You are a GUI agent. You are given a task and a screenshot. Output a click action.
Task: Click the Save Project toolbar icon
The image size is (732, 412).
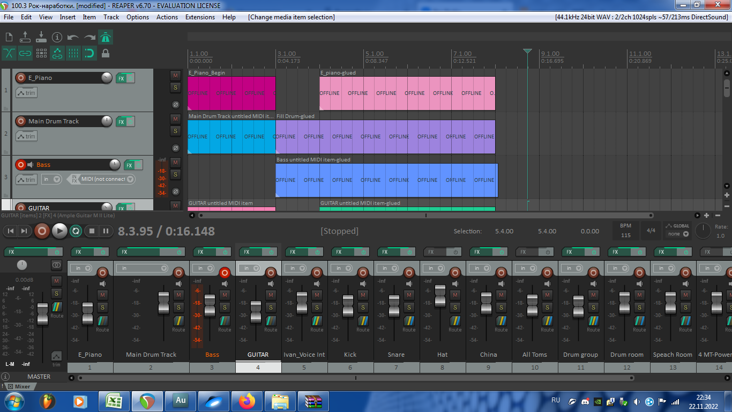click(x=41, y=37)
